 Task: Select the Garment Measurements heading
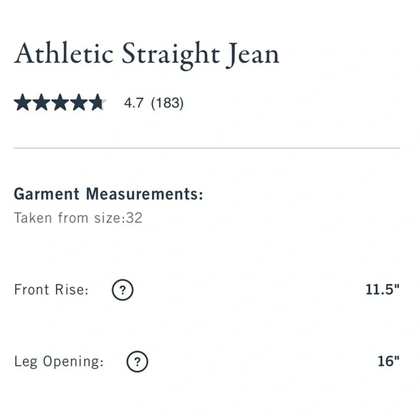109,193
